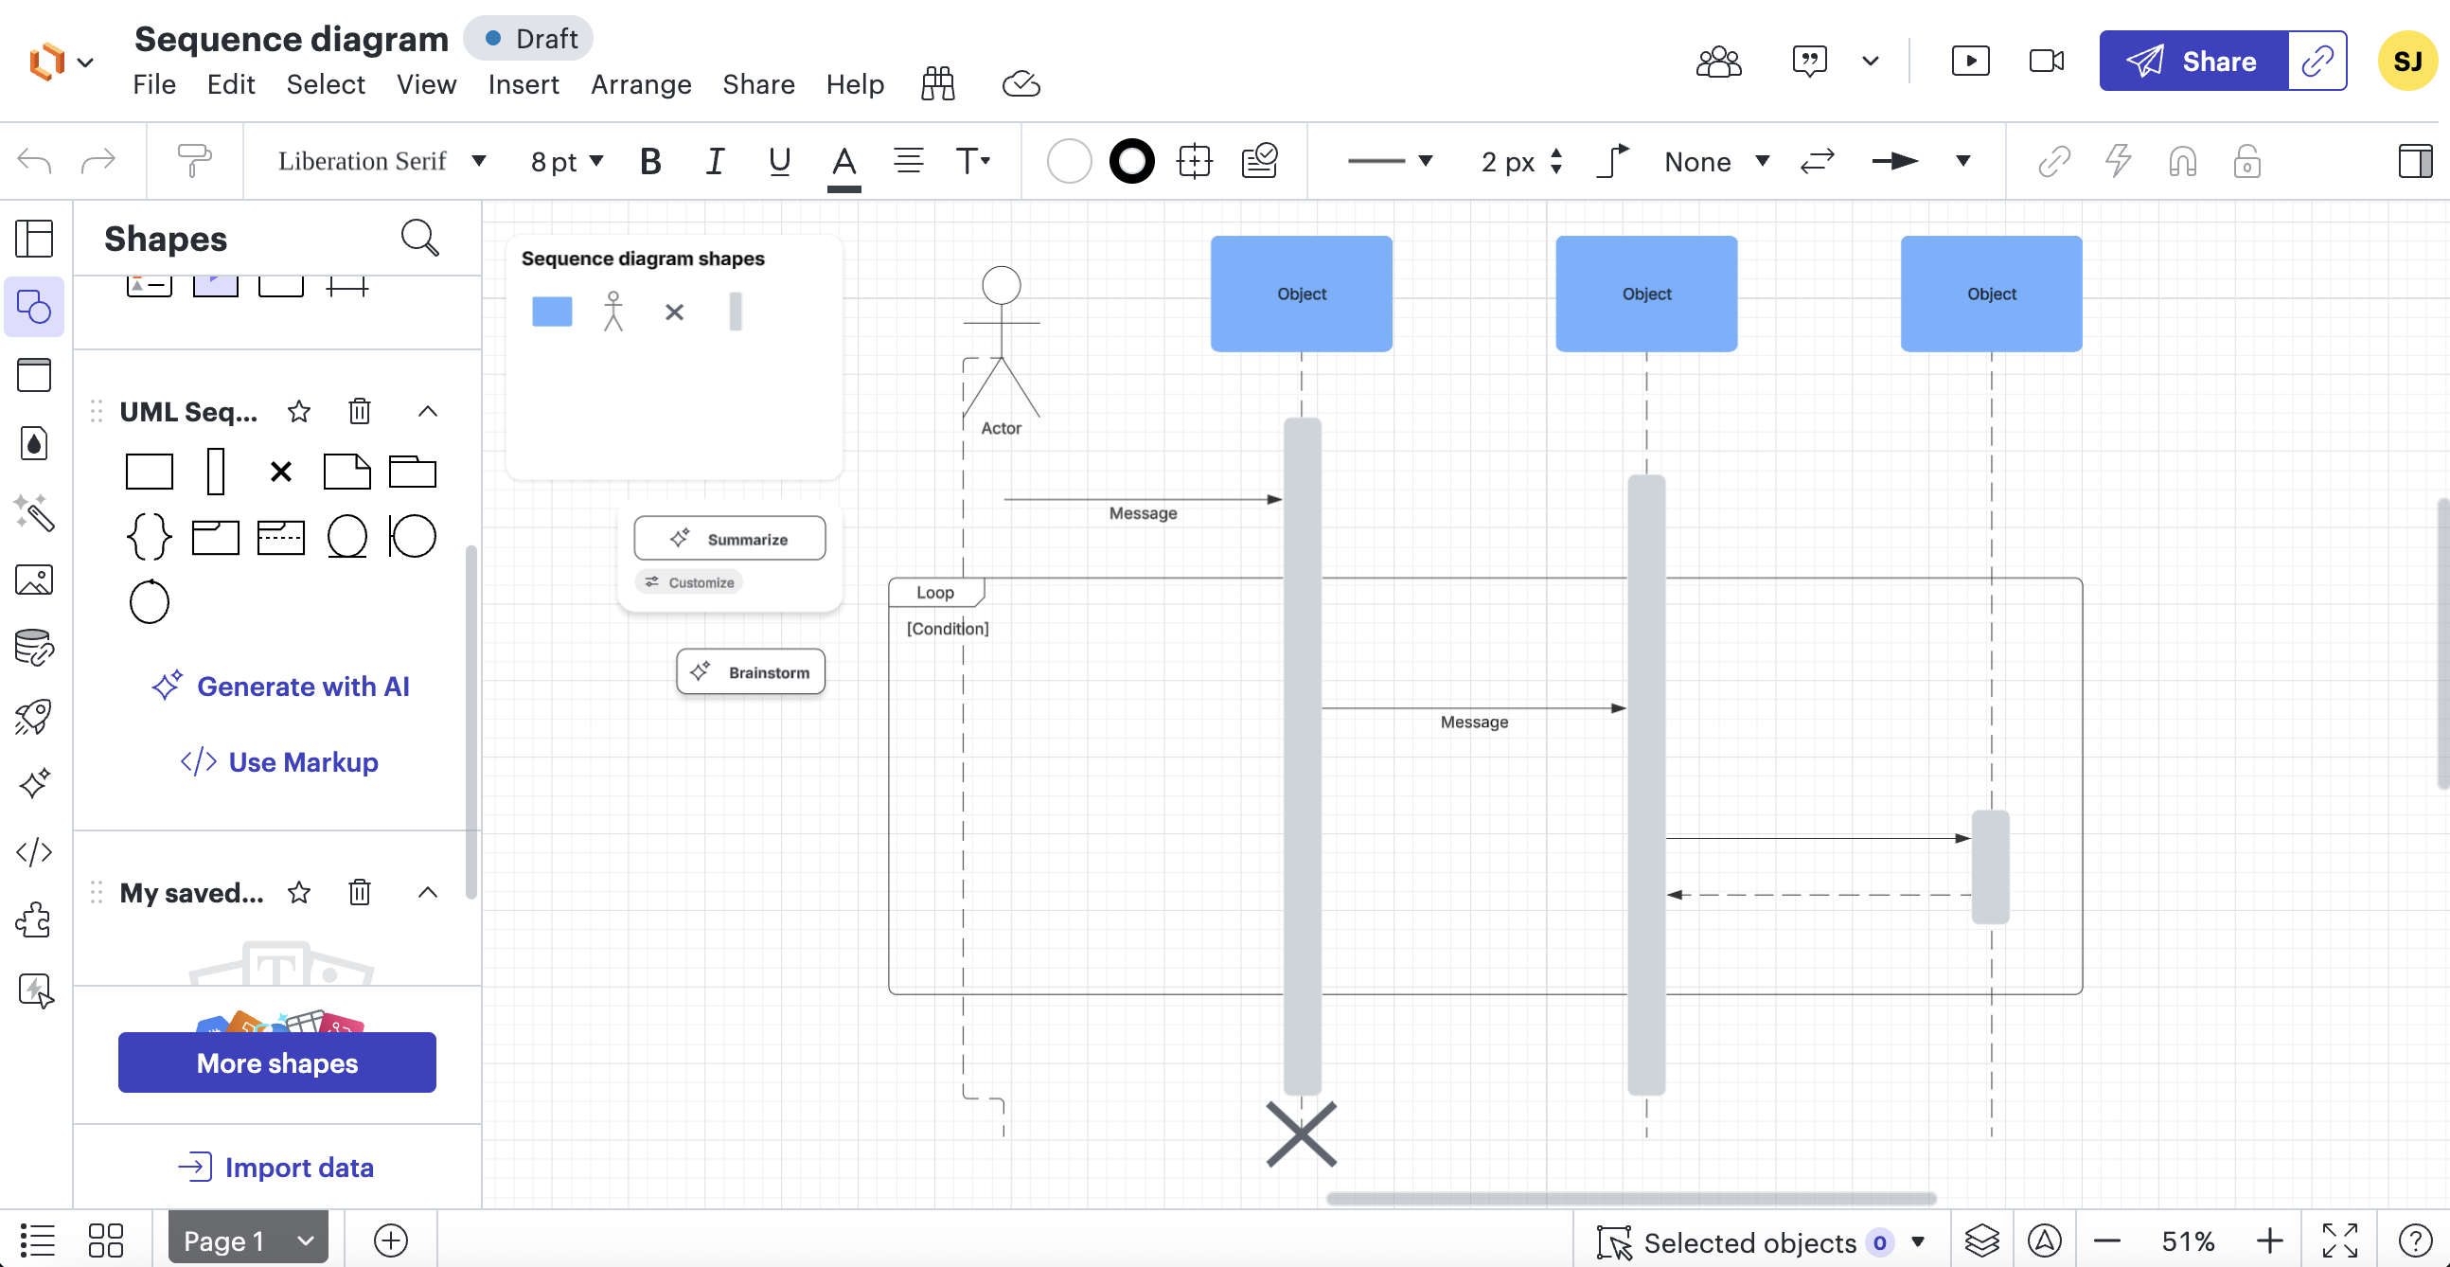This screenshot has width=2450, height=1267.
Task: Delete the UML Seq shape library
Action: point(359,411)
